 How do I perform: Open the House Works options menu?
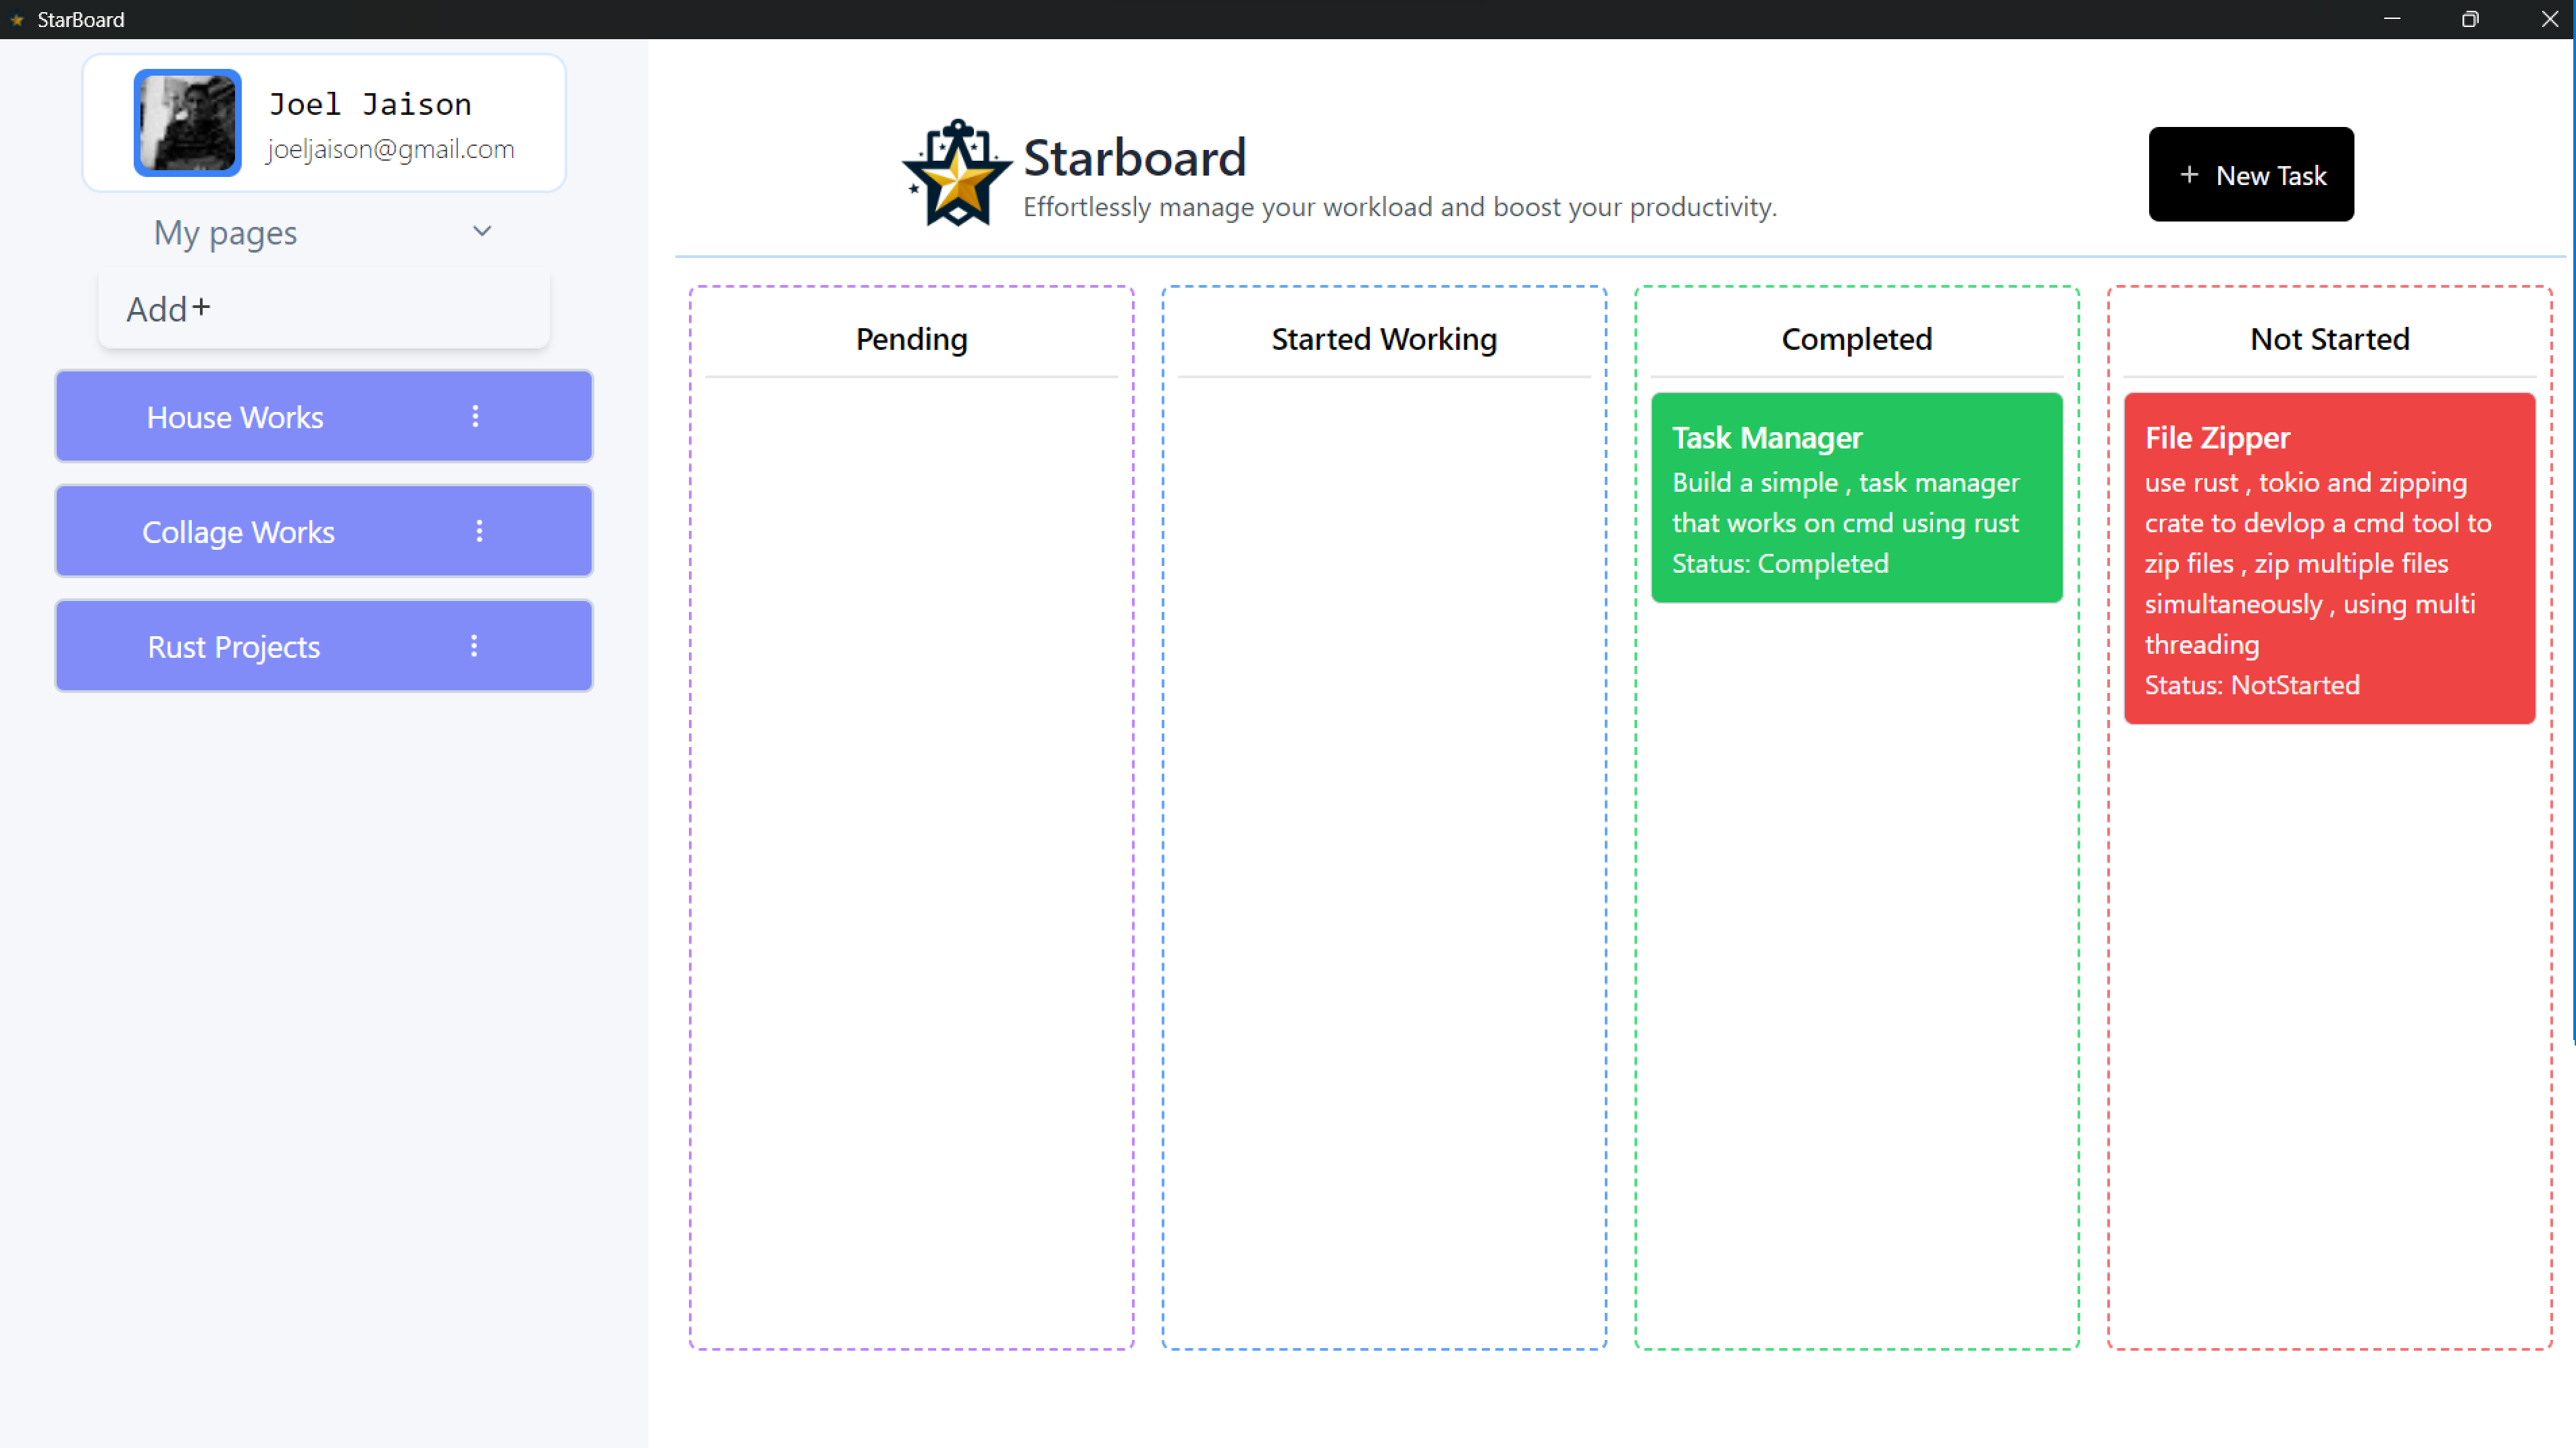[475, 417]
